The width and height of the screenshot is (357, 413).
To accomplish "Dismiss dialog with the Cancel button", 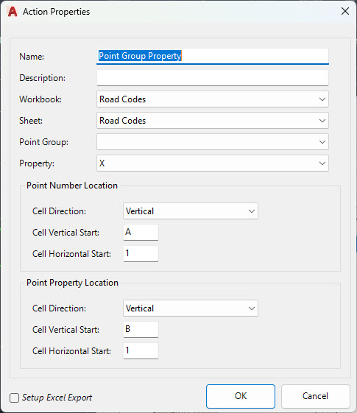I will click(315, 396).
